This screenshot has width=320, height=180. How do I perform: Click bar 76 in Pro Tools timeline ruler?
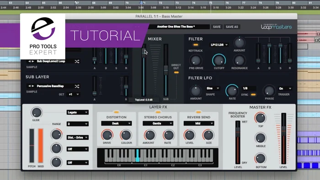[x=227, y=3]
